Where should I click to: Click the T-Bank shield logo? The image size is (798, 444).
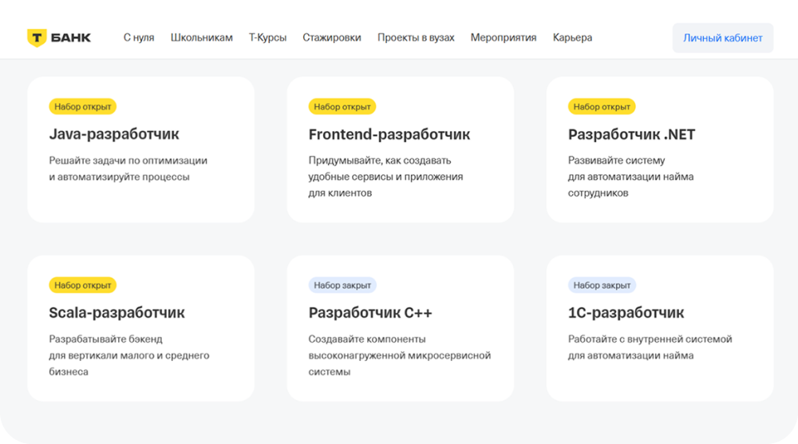pyautogui.click(x=37, y=38)
